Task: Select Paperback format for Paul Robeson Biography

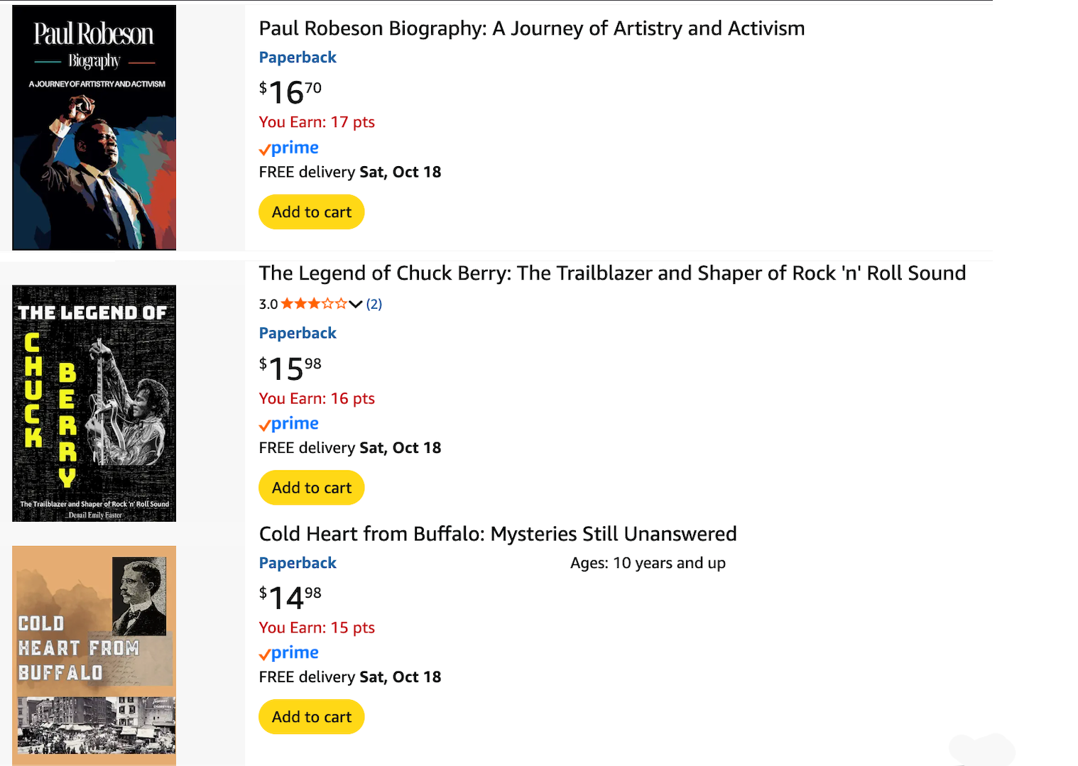Action: (298, 58)
